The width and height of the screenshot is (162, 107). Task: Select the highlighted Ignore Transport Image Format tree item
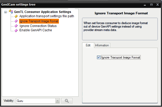pyautogui.click(x=39, y=21)
